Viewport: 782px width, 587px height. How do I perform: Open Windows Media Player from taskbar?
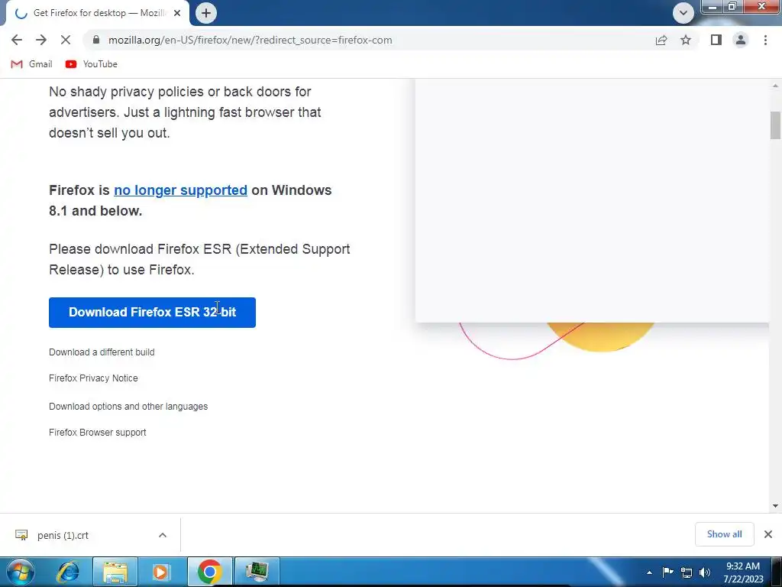pos(160,572)
